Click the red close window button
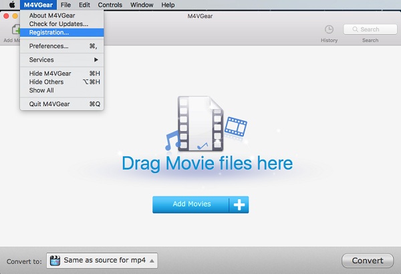The width and height of the screenshot is (401, 274). [6, 16]
